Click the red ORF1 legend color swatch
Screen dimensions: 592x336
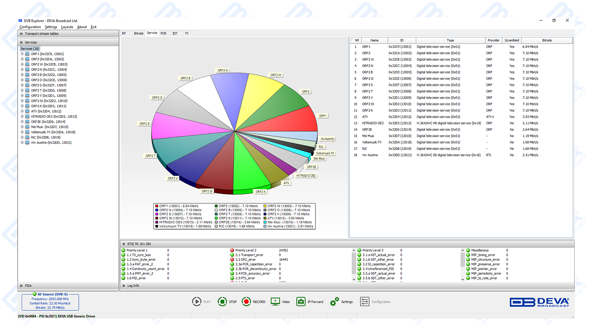pos(157,206)
